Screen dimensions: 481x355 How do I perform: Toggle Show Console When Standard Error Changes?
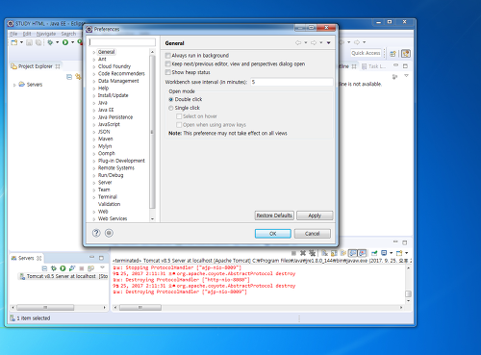362,253
